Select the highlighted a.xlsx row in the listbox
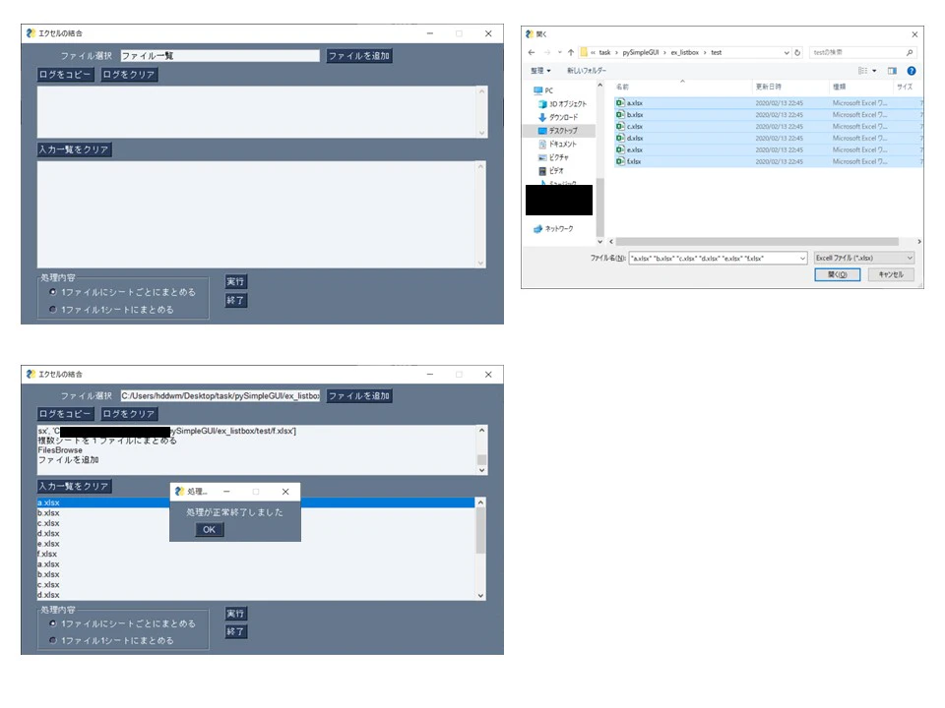This screenshot has width=945, height=708. [256, 502]
